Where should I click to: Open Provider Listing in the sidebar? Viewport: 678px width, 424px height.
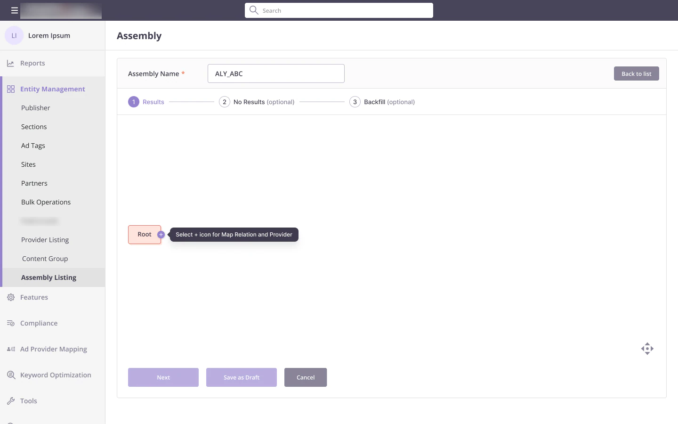[x=45, y=240]
